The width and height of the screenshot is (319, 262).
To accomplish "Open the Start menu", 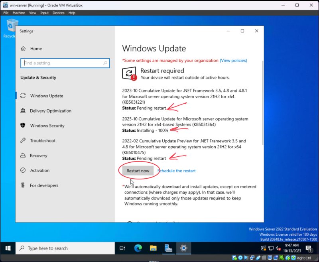I will click(x=8, y=248).
